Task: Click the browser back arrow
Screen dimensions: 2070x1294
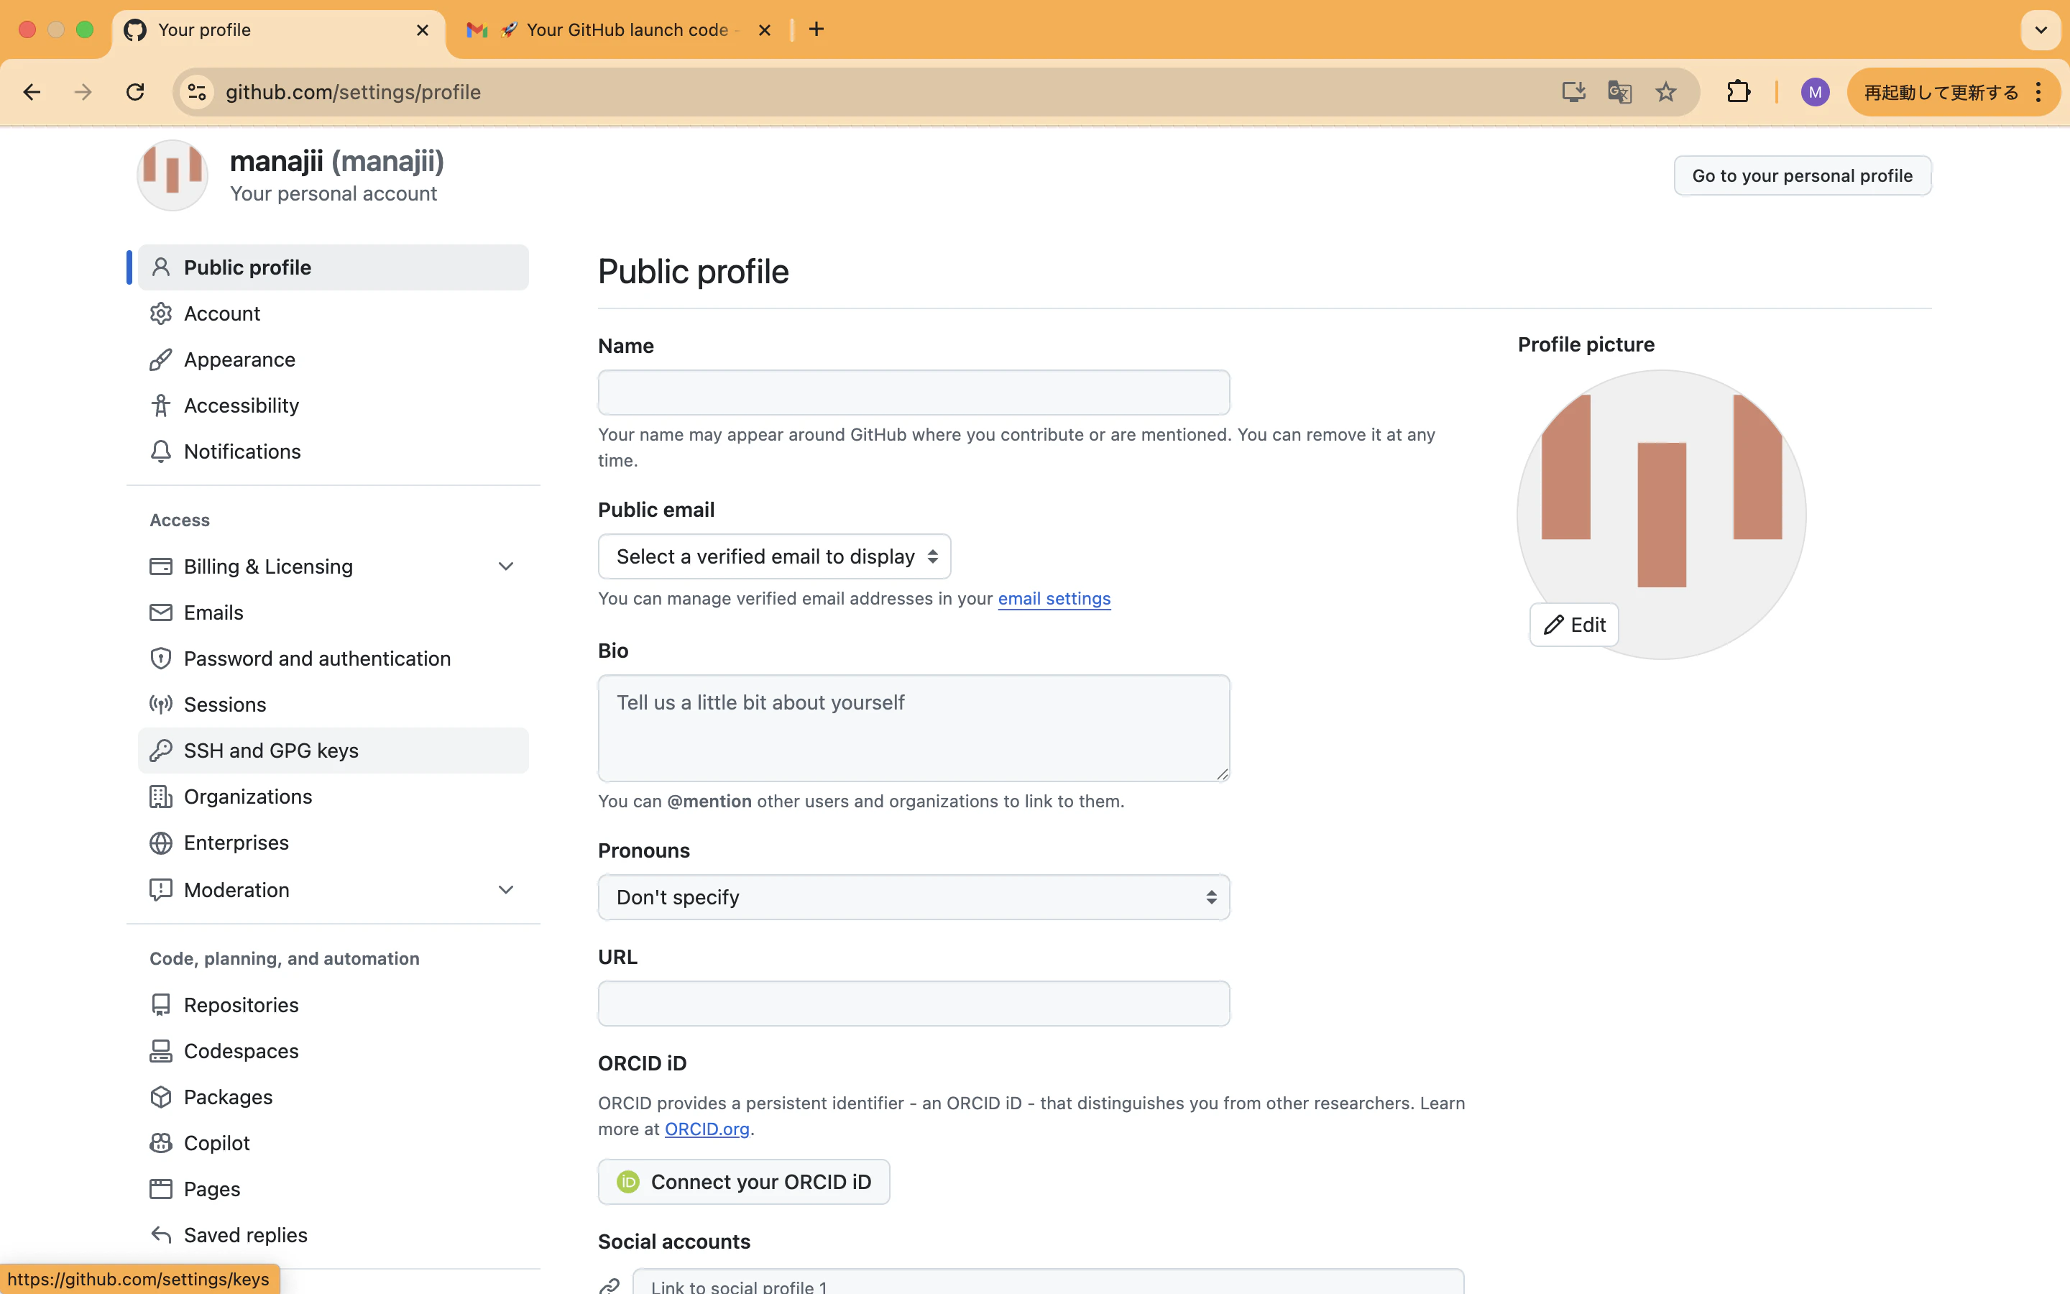Action: pyautogui.click(x=32, y=93)
